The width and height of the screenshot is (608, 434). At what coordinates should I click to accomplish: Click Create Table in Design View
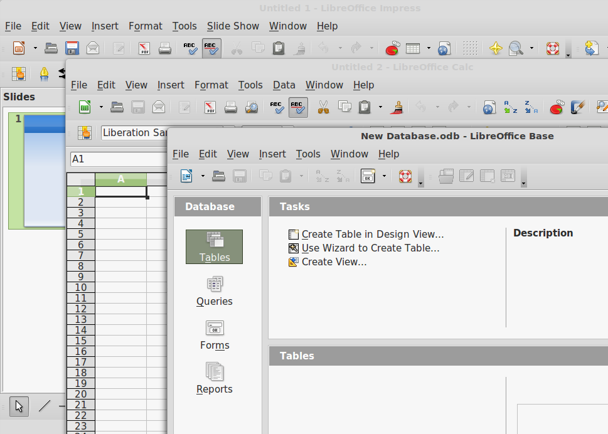(372, 234)
